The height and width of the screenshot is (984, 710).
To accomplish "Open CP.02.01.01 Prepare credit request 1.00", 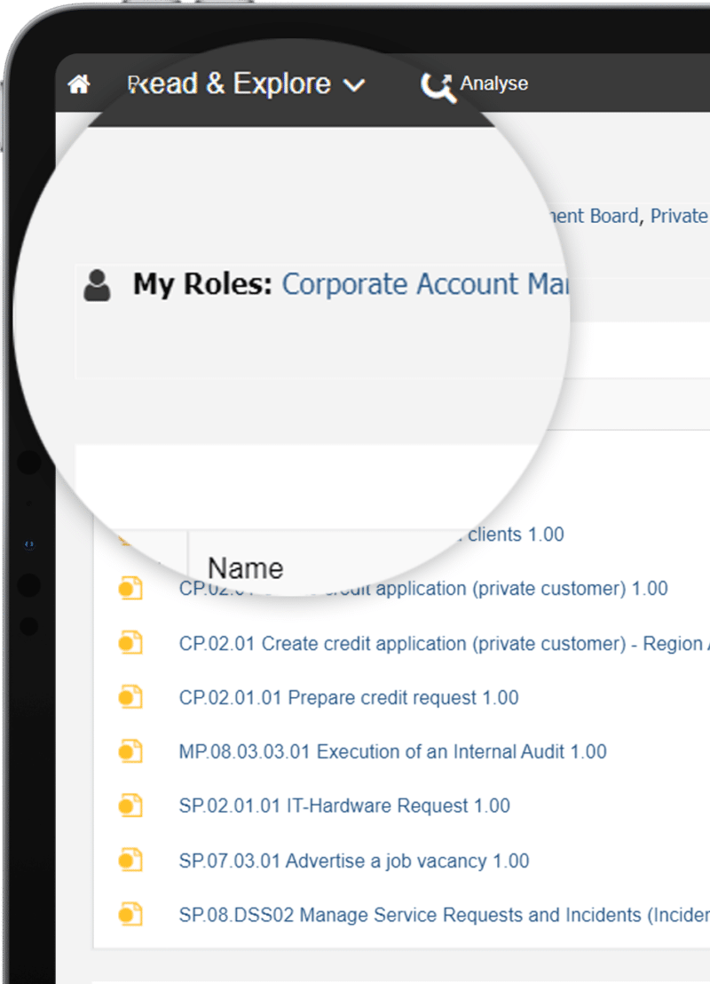I will click(348, 697).
